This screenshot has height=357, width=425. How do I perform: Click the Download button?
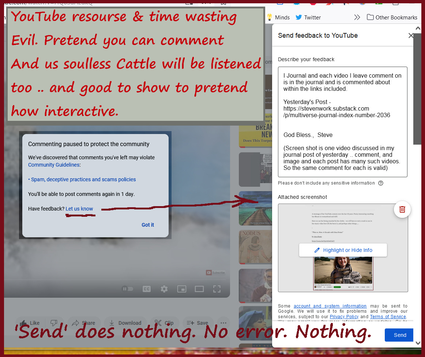coord(125,323)
